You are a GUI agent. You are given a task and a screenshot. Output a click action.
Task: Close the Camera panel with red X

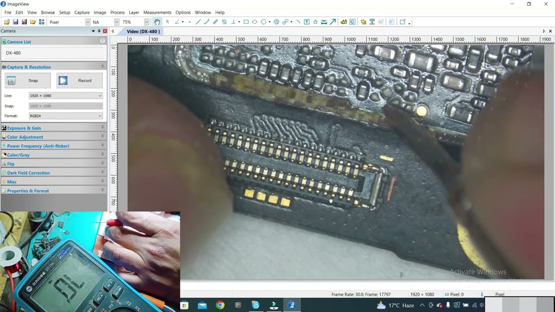click(105, 31)
